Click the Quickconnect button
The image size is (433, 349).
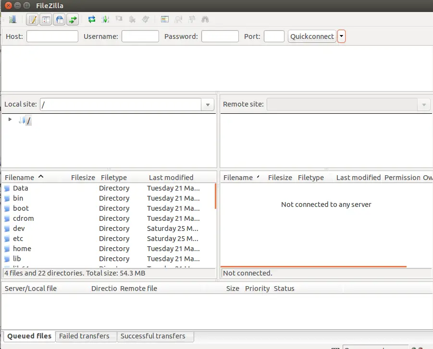click(312, 36)
